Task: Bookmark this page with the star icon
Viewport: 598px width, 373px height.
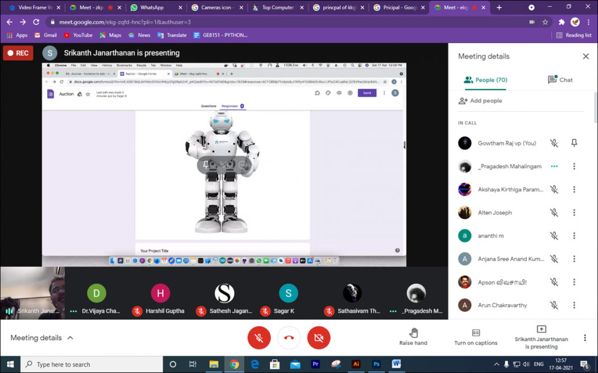Action: point(545,22)
